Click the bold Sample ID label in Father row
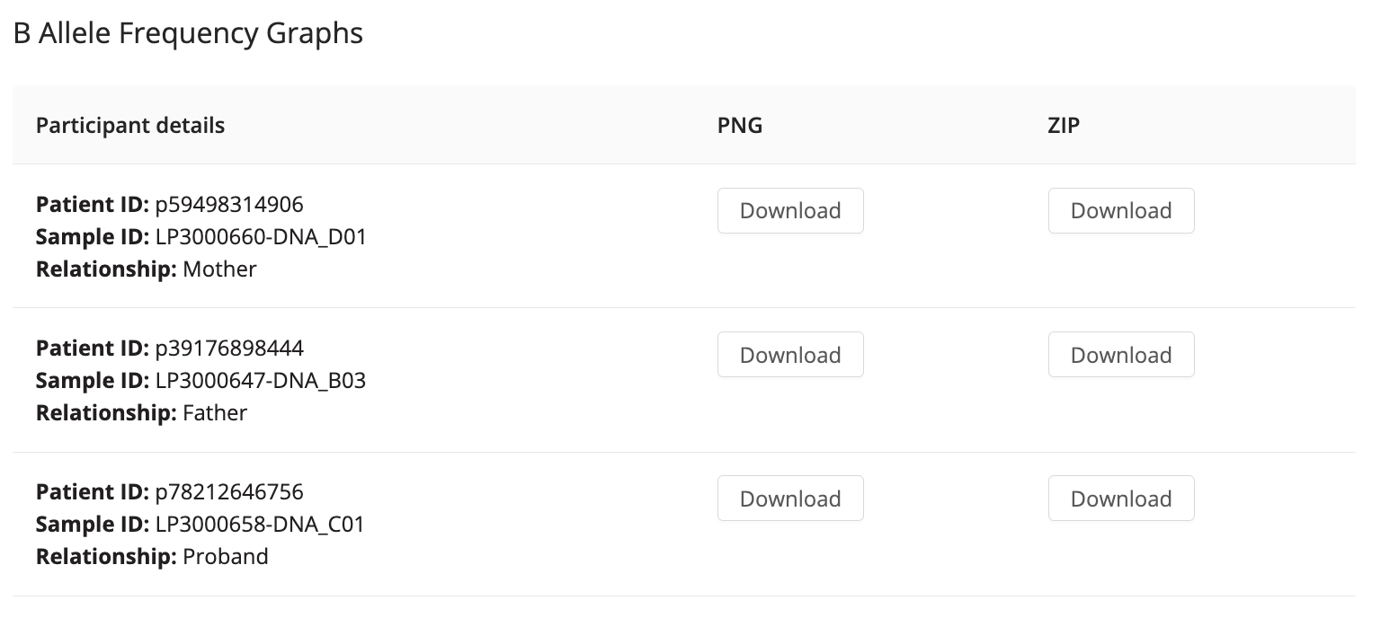This screenshot has height=618, width=1381. coord(92,380)
